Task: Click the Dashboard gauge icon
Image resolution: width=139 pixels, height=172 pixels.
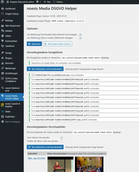Action: tap(3, 9)
